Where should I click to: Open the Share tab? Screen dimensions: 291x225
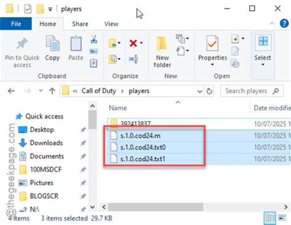coord(80,24)
